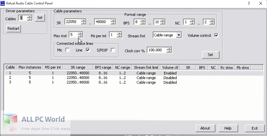Increase Max inst with spinner up arrow
Image resolution: width=267 pixels, height=136 pixels.
[80, 33]
